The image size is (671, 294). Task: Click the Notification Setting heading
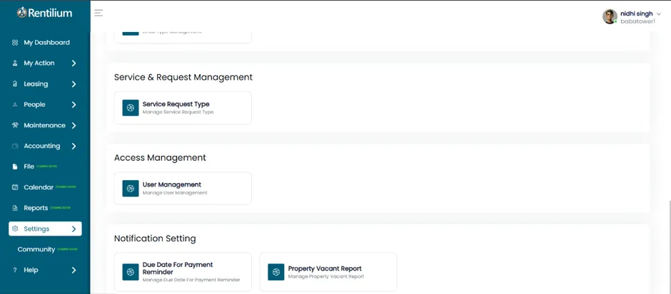pos(155,238)
